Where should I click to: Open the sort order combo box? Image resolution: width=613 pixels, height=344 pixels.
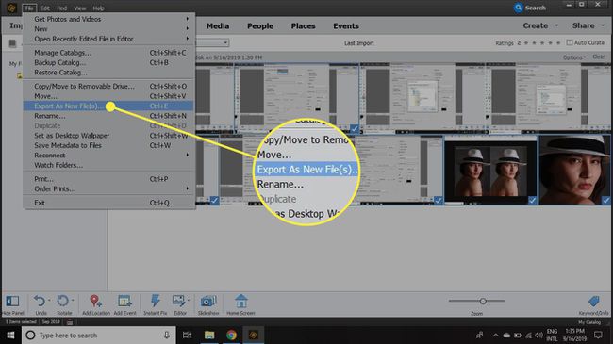pyautogui.click(x=212, y=42)
